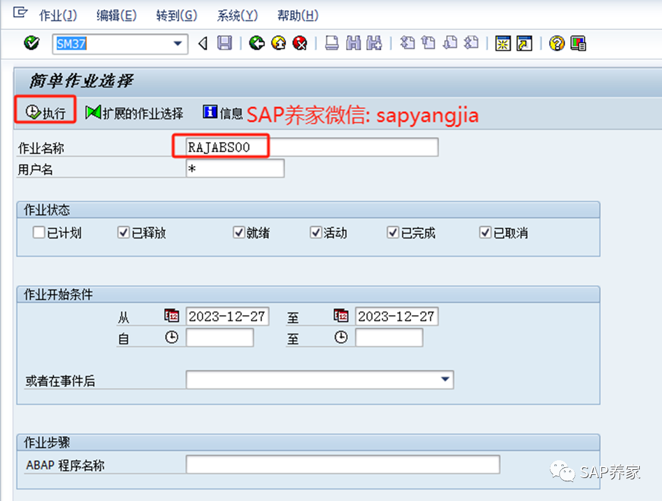This screenshot has width=662, height=501.
Task: Enable the 已计划 checkbox
Action: [39, 232]
